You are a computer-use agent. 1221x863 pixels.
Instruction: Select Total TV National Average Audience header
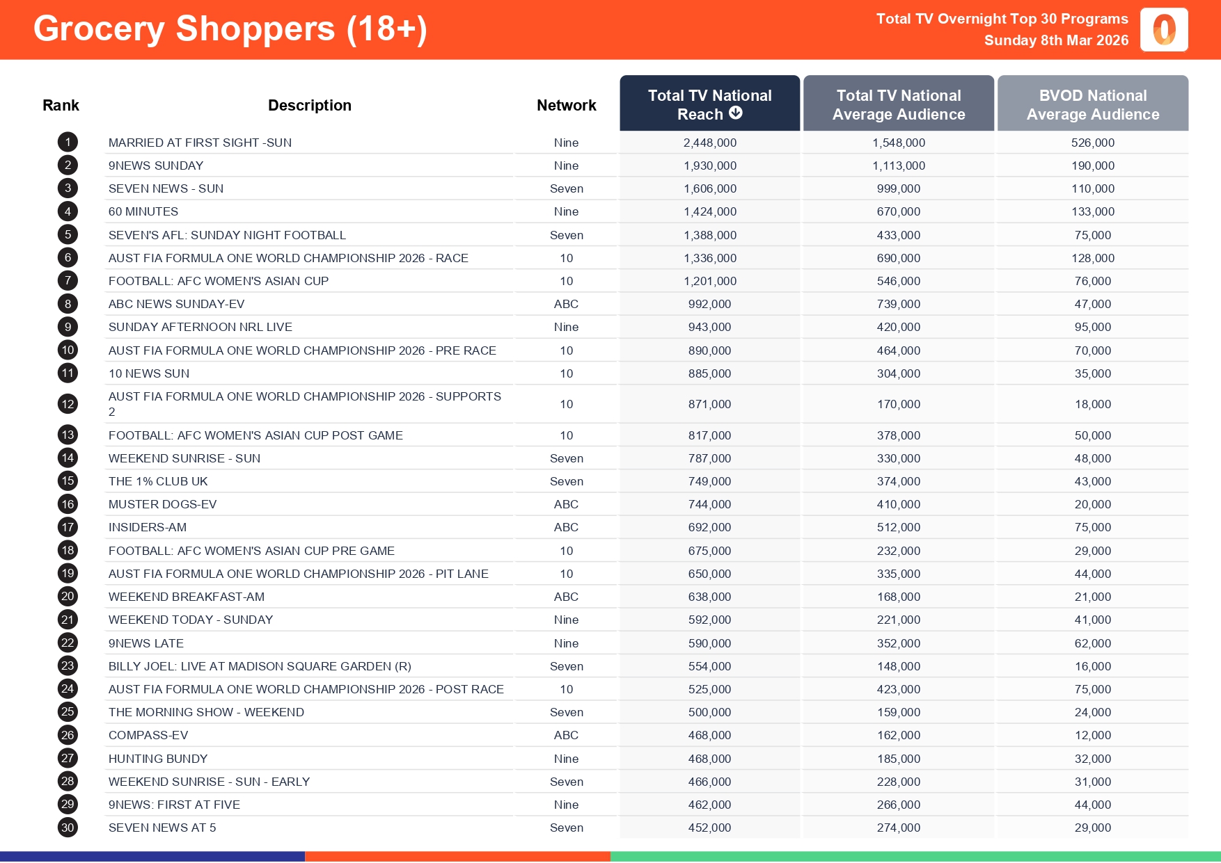point(899,104)
